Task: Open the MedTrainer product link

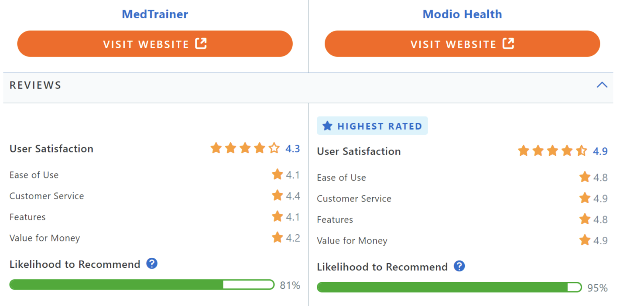Action: tap(155, 14)
